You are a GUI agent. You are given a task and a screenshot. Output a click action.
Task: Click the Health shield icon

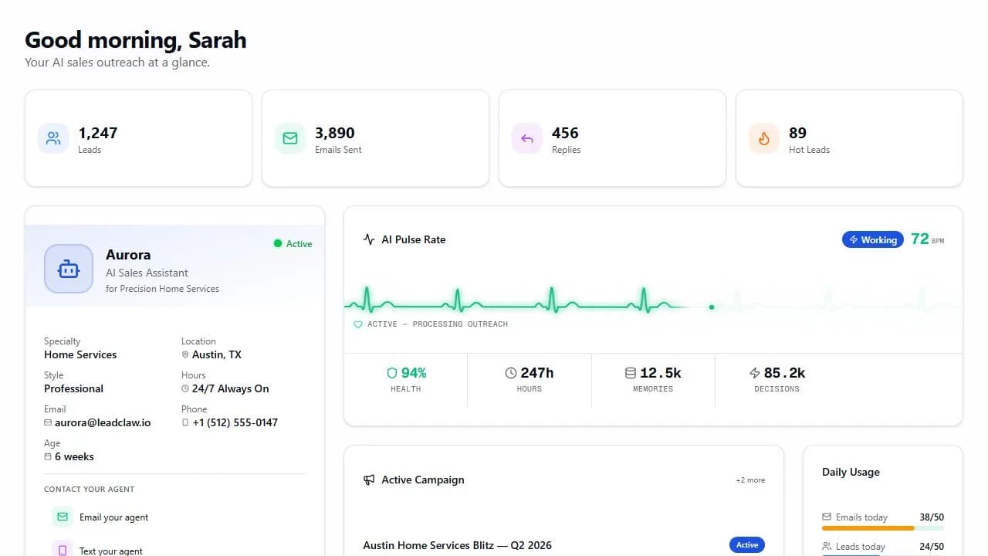(392, 373)
